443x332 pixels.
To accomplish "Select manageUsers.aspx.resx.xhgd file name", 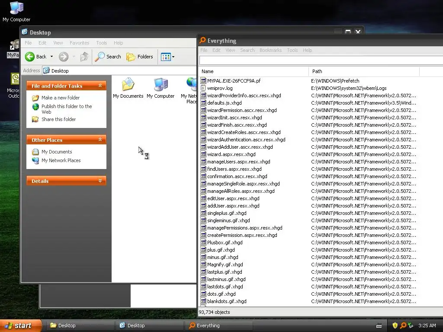I will 239,162.
